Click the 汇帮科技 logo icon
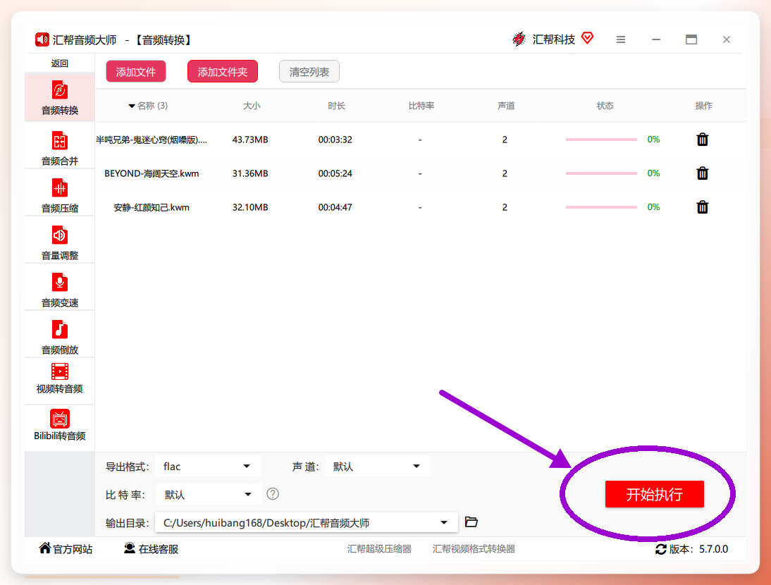771x585 pixels. 519,39
